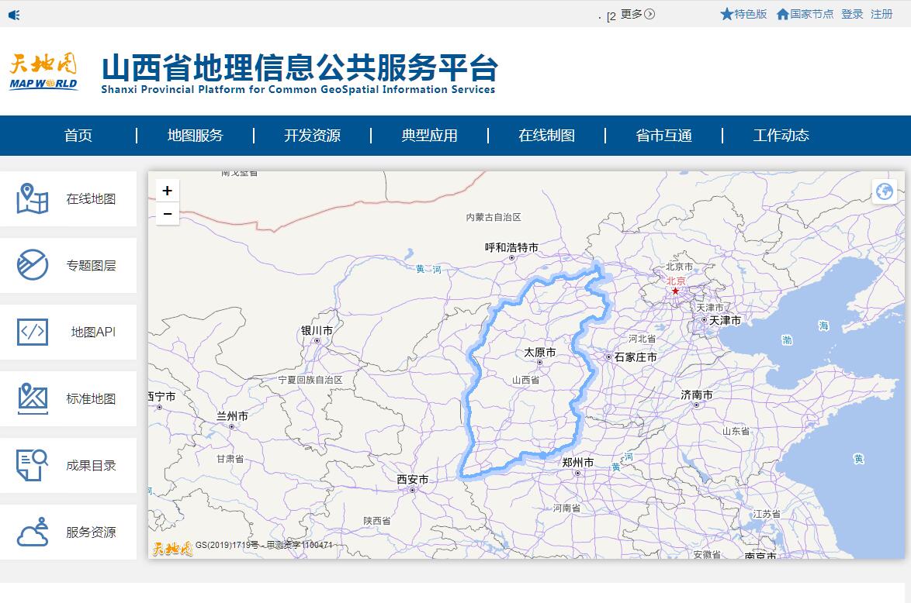Open the 地图API code icon

point(33,332)
